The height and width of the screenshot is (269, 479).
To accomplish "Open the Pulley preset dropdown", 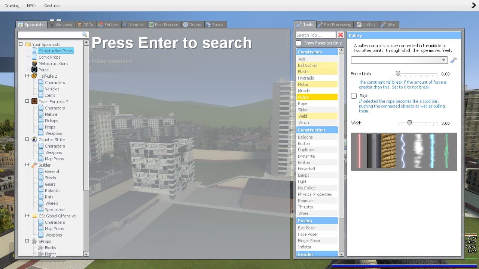I will [x=399, y=60].
